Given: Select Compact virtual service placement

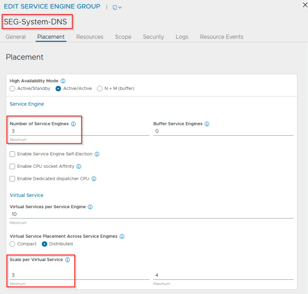Looking at the screenshot, I should [x=12, y=244].
